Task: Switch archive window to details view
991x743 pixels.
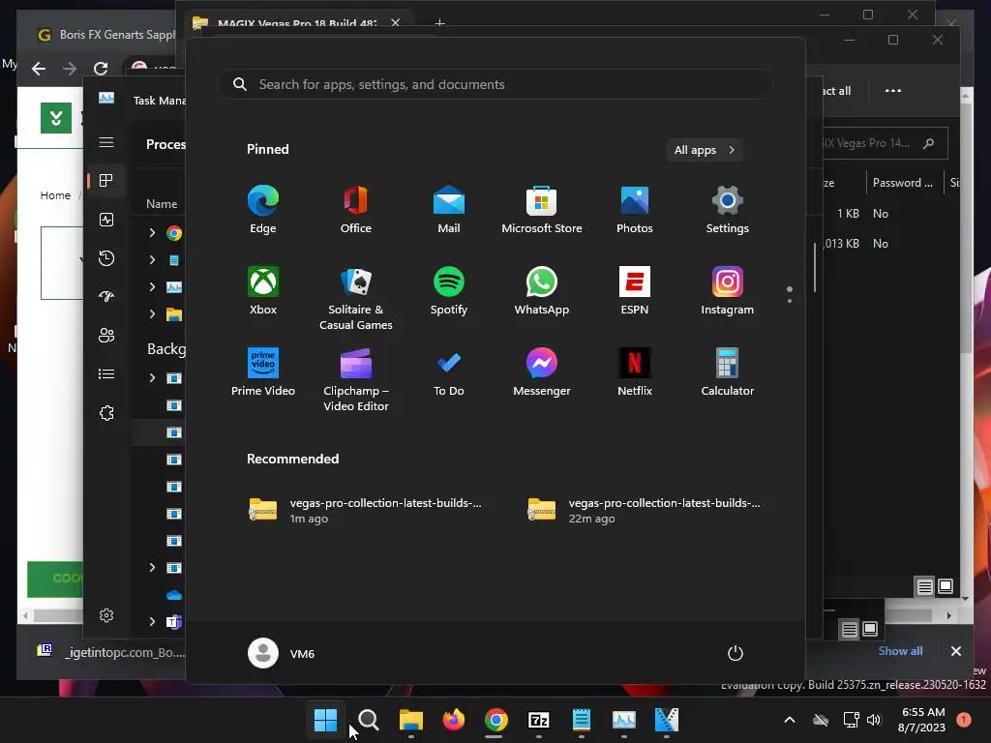Action: [924, 587]
